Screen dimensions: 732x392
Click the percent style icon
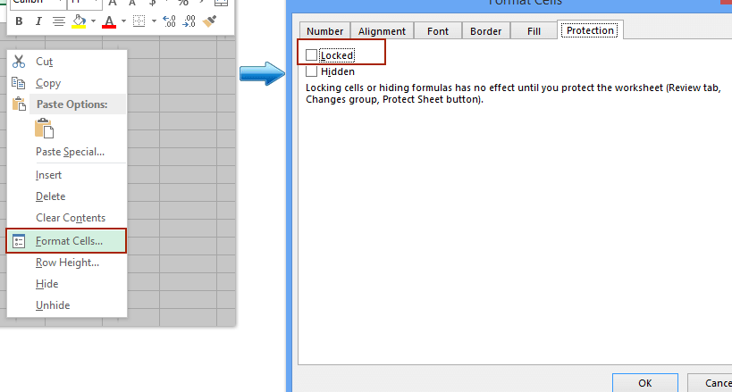[183, 3]
